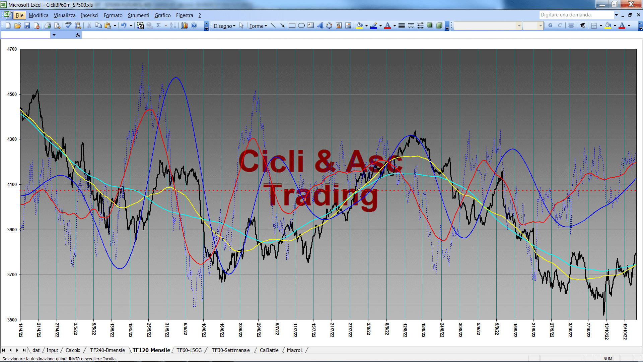Switch to the CalBattle sheet tab
This screenshot has width=643, height=362.
[269, 350]
